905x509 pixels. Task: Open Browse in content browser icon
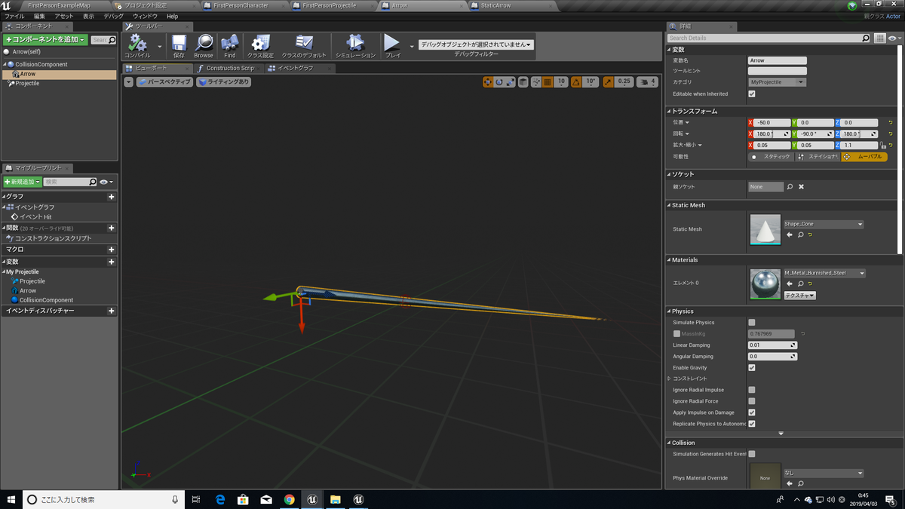(204, 43)
